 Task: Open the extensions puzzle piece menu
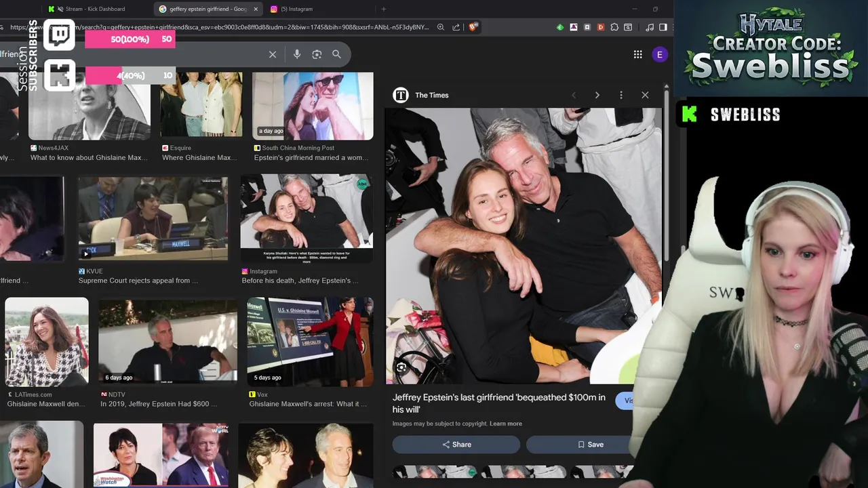[614, 27]
